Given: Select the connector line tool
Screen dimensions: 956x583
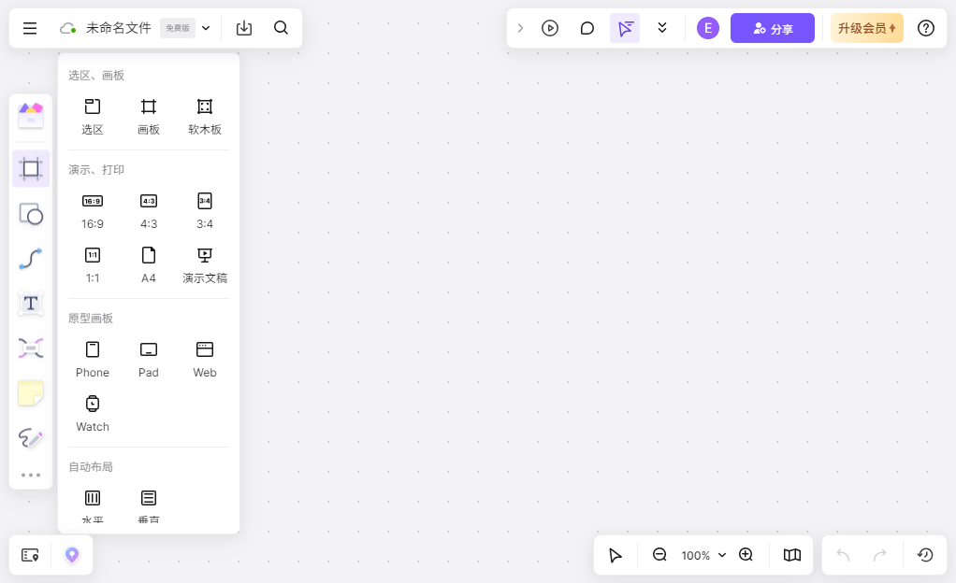Looking at the screenshot, I should 31,259.
